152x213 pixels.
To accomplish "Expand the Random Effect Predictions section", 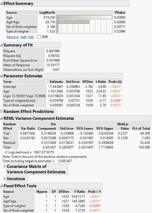I will [1, 112].
